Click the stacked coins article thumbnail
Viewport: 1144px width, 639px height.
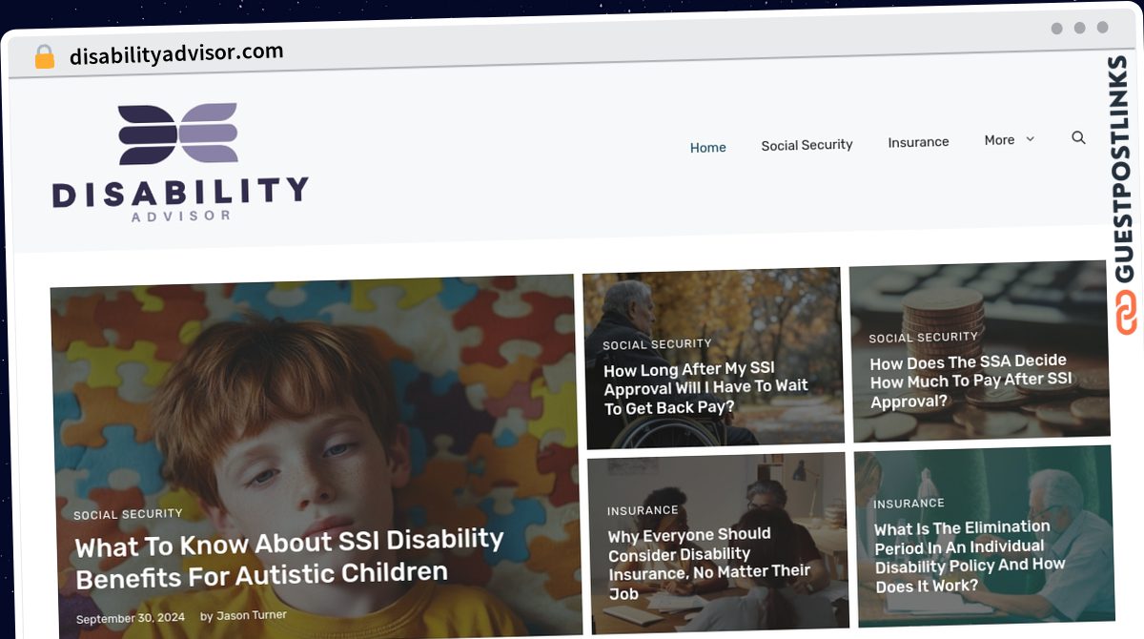point(980,351)
